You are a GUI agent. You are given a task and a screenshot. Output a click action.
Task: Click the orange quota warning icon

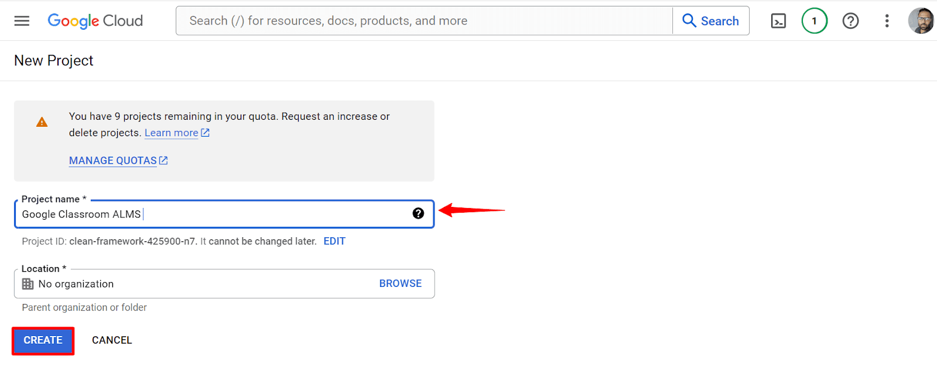tap(42, 122)
